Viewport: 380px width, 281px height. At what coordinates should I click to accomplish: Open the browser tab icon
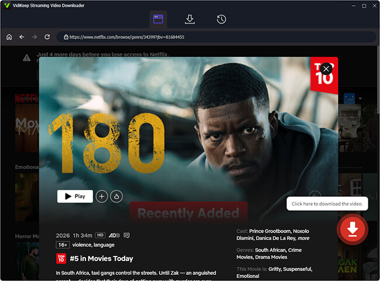(158, 19)
